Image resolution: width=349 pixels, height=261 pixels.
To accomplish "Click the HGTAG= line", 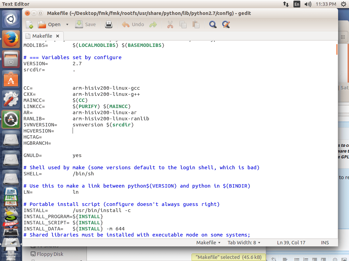I will coord(33,137).
